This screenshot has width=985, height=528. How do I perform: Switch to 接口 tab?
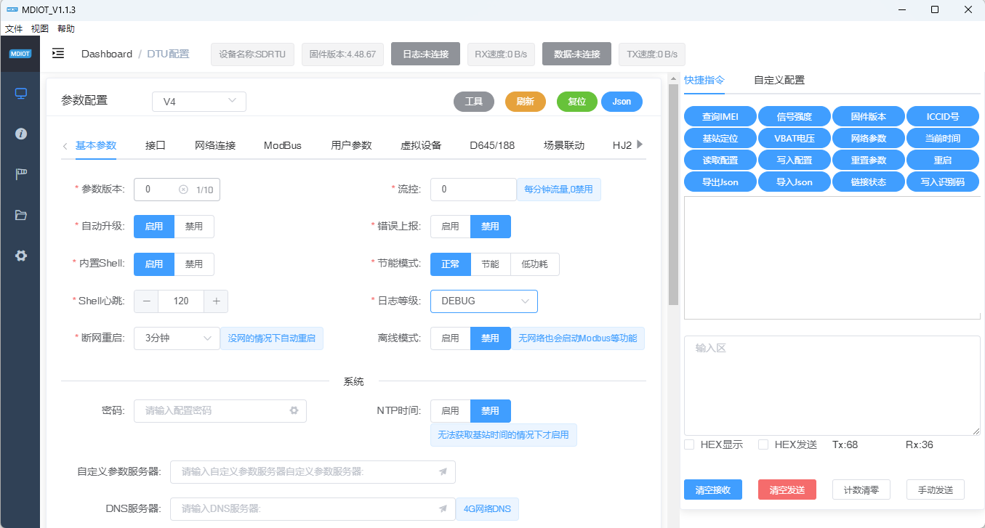point(156,145)
